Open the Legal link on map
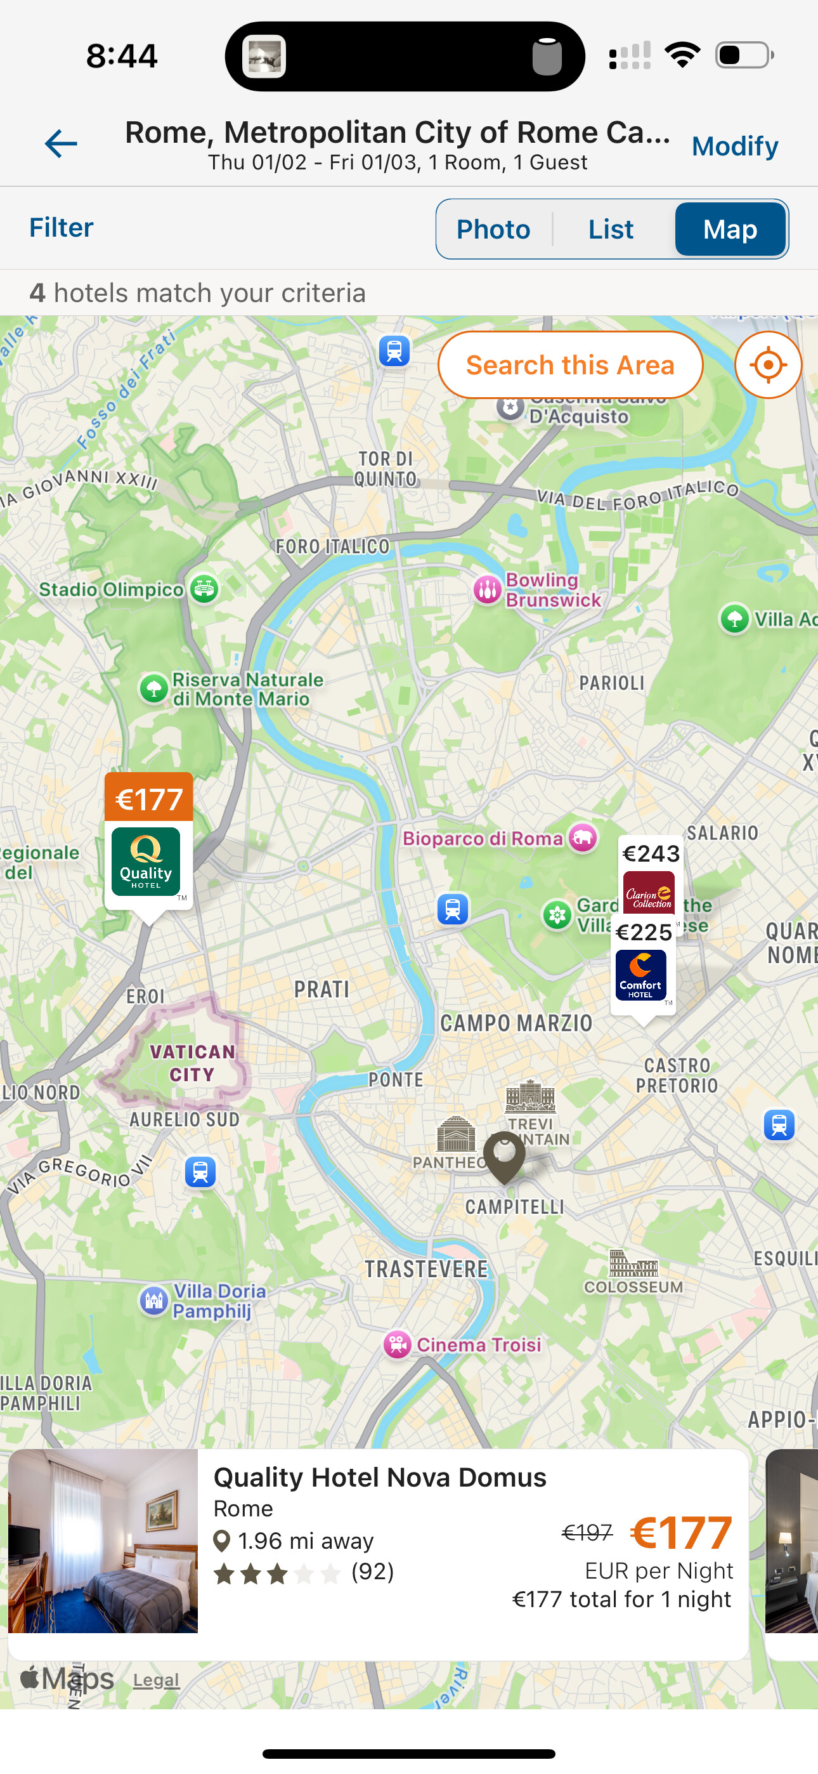818x1774 pixels. 156,1679
